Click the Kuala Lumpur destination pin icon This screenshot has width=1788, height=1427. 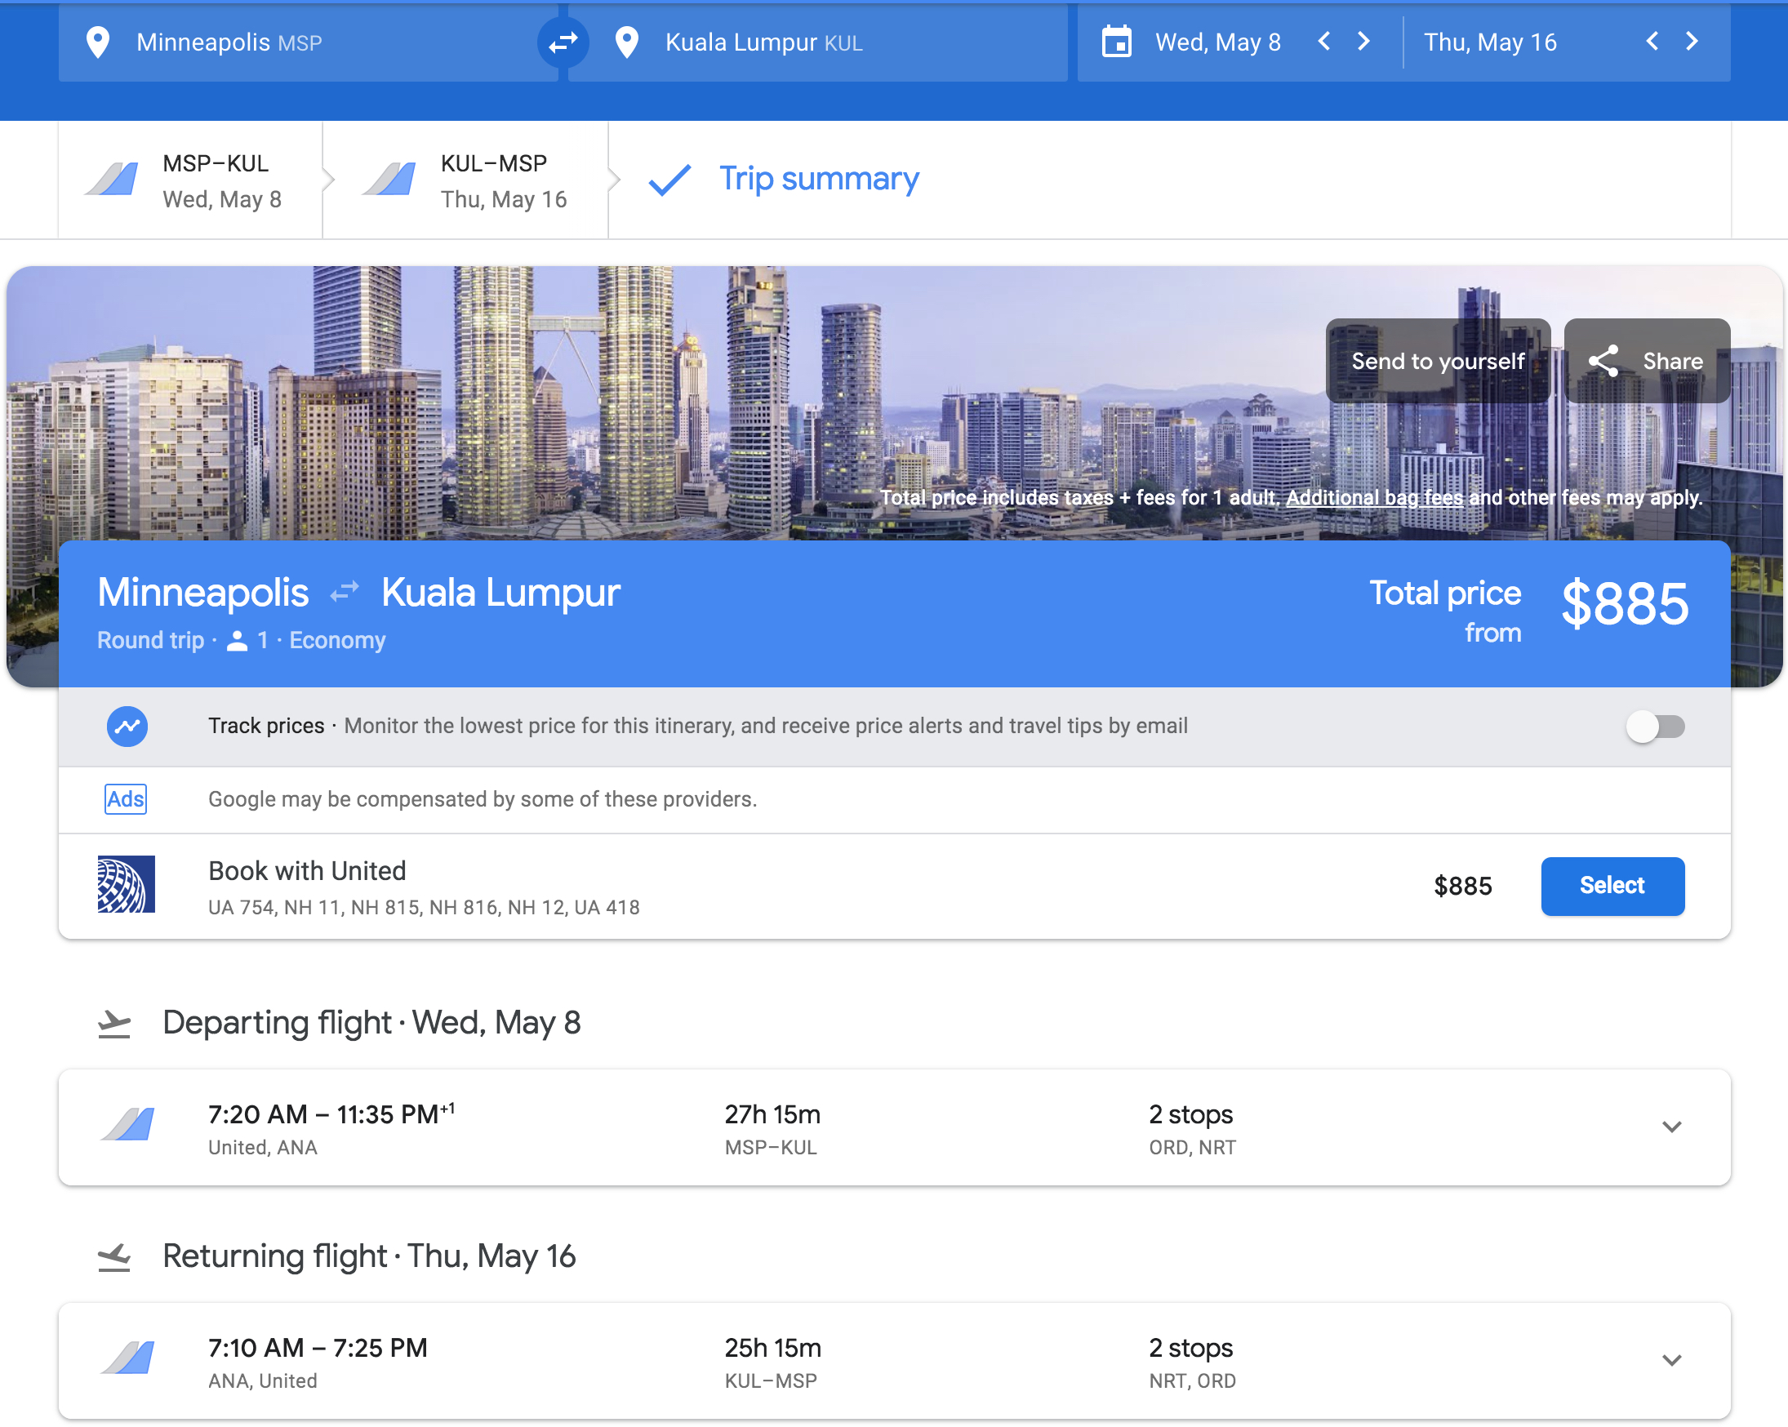coord(627,42)
